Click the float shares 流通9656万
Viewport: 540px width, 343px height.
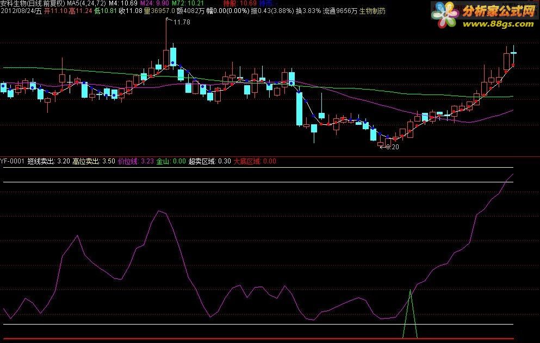(x=339, y=11)
